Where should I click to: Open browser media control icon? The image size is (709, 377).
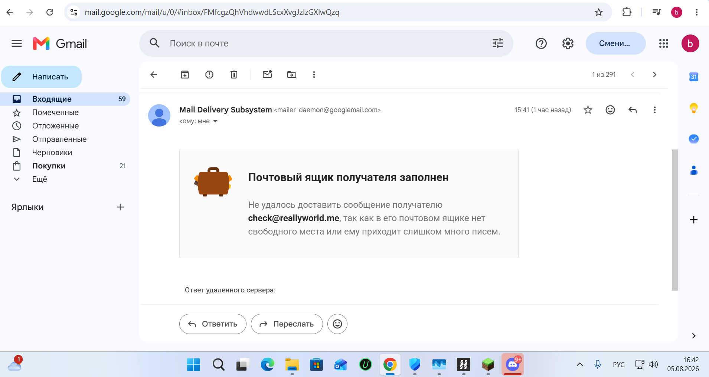point(657,12)
